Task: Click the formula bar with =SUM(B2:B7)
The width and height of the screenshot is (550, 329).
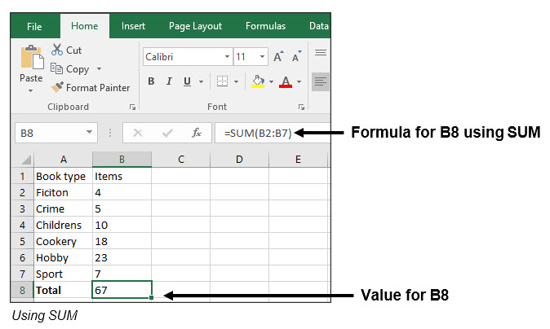Action: click(x=273, y=133)
